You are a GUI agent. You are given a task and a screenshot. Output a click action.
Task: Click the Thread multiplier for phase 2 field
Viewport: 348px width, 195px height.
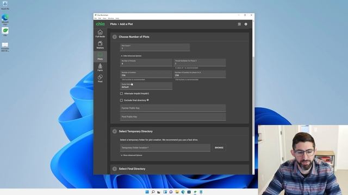[200, 62]
